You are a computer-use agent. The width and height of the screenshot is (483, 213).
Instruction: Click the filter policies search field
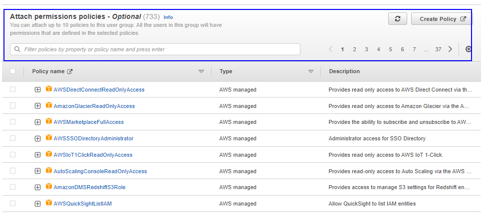[155, 49]
